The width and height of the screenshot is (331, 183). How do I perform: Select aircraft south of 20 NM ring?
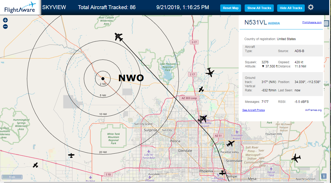(x=71, y=155)
